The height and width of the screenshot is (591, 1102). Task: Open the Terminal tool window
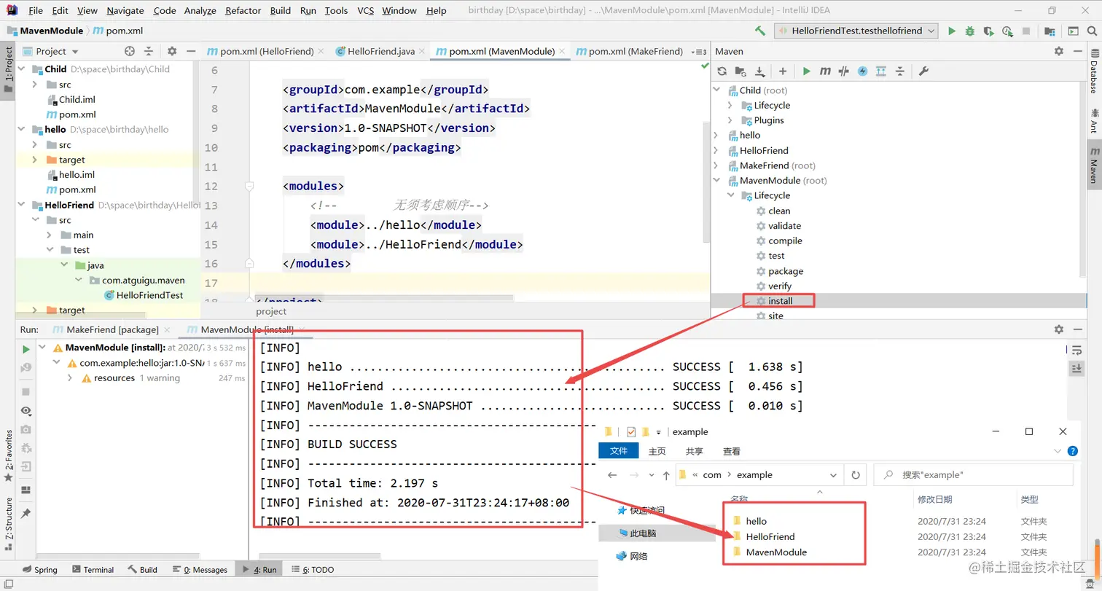point(93,569)
